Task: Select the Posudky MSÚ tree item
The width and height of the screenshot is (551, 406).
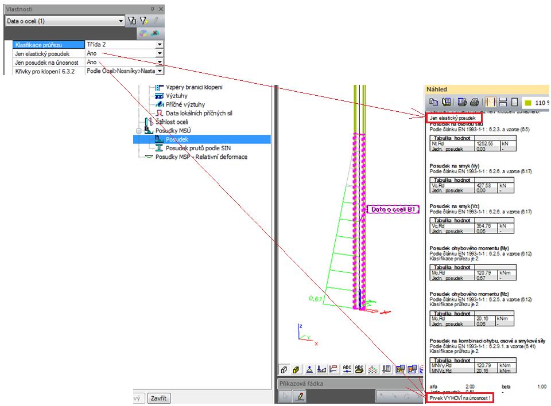Action: tap(173, 131)
